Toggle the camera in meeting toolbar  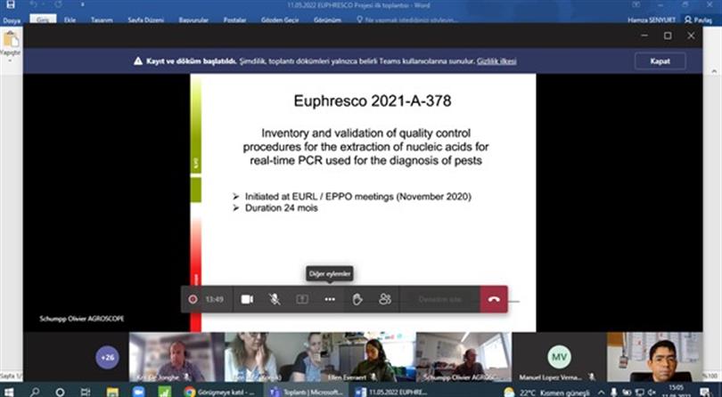click(x=247, y=299)
